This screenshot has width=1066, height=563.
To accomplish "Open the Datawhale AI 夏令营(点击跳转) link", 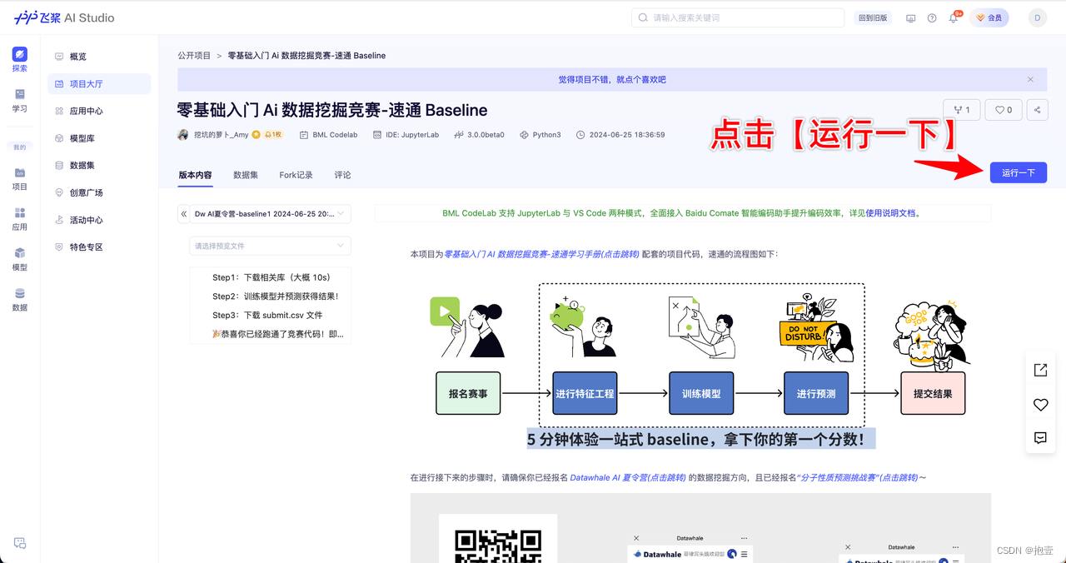I will click(628, 478).
